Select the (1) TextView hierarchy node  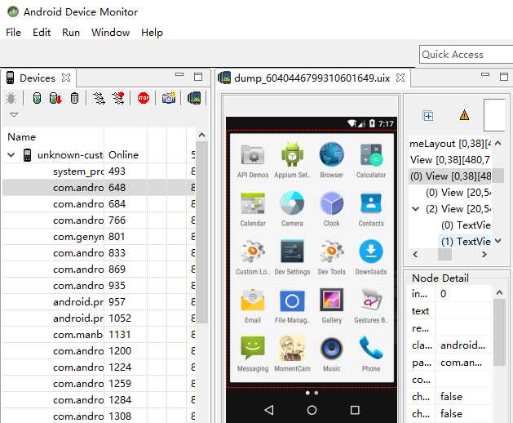pyautogui.click(x=466, y=241)
